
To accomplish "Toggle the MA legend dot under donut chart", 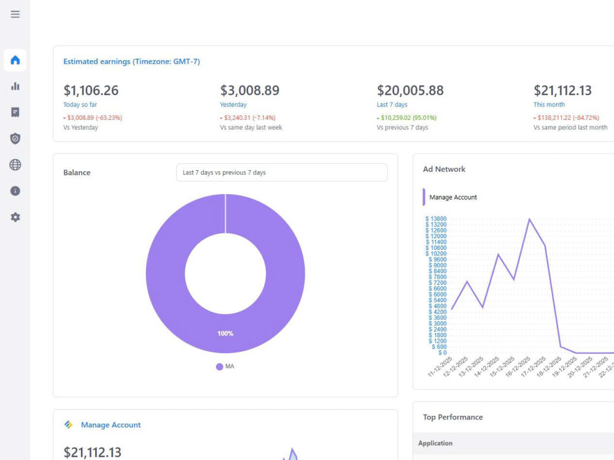I will (x=219, y=367).
